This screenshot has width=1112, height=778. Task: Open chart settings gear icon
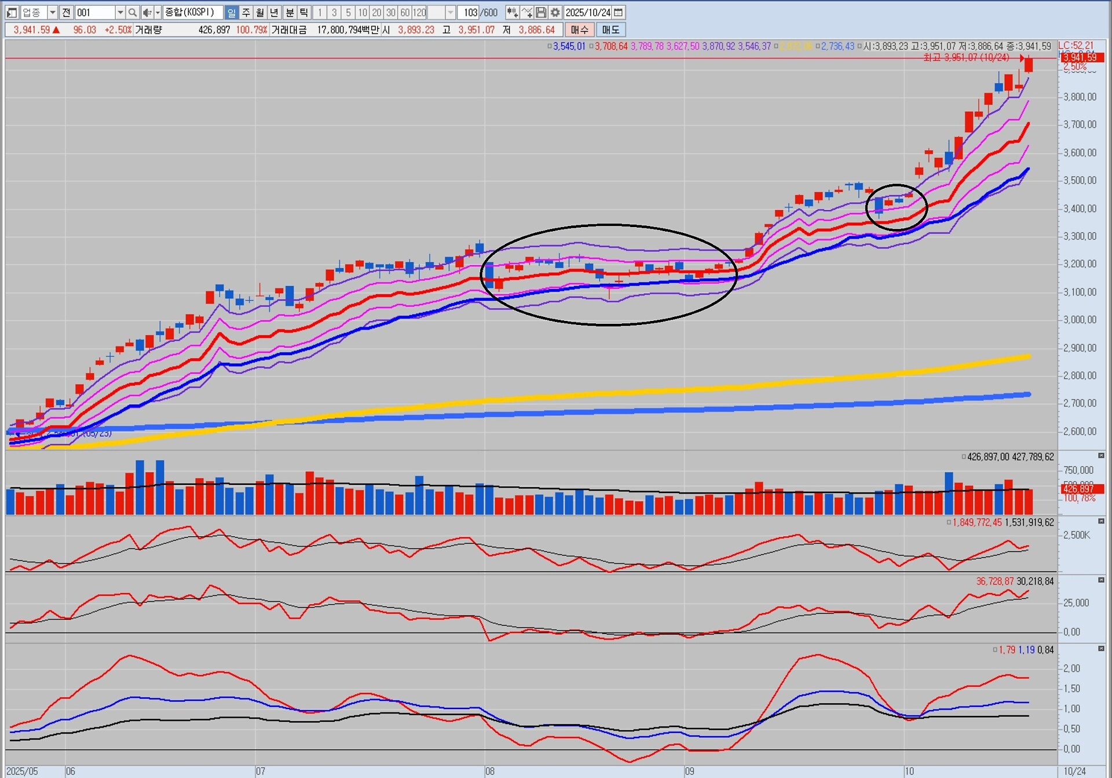coord(555,12)
